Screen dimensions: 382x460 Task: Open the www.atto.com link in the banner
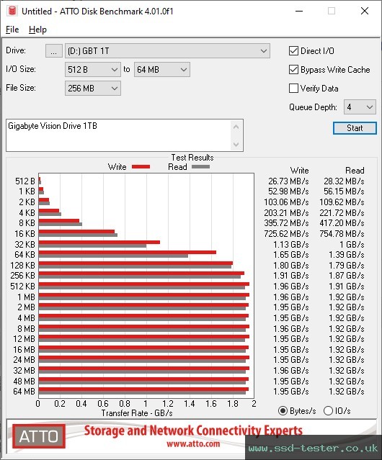click(x=193, y=444)
